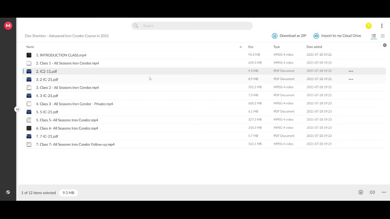Expand the left sidebar panel
390x219 pixels.
point(17,109)
